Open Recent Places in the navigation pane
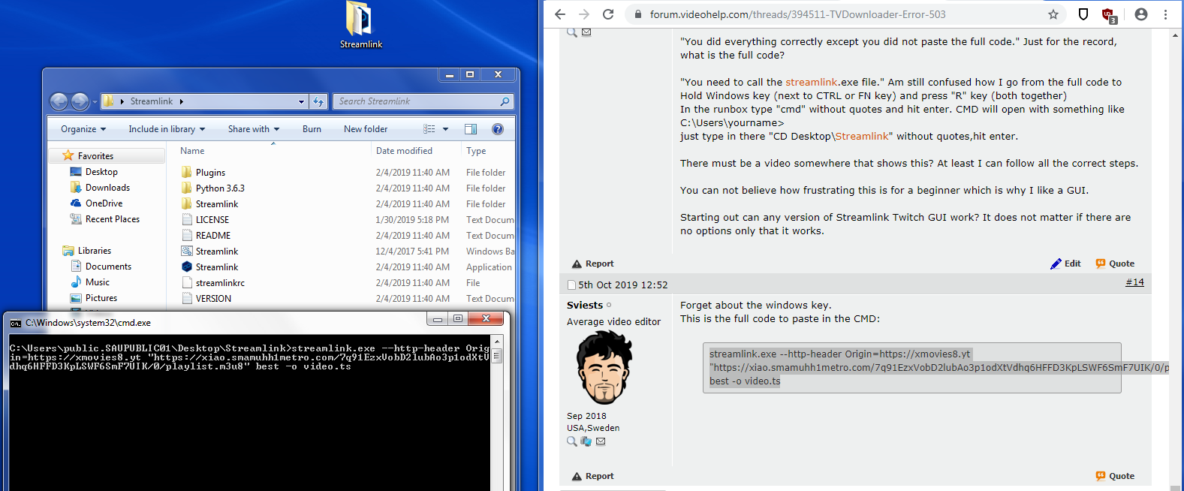 pyautogui.click(x=113, y=219)
